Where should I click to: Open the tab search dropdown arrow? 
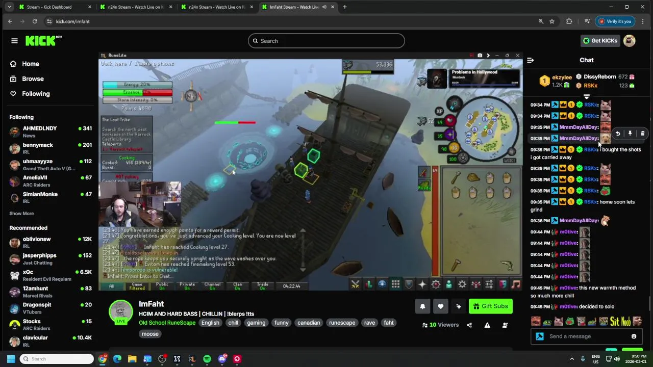coord(9,7)
